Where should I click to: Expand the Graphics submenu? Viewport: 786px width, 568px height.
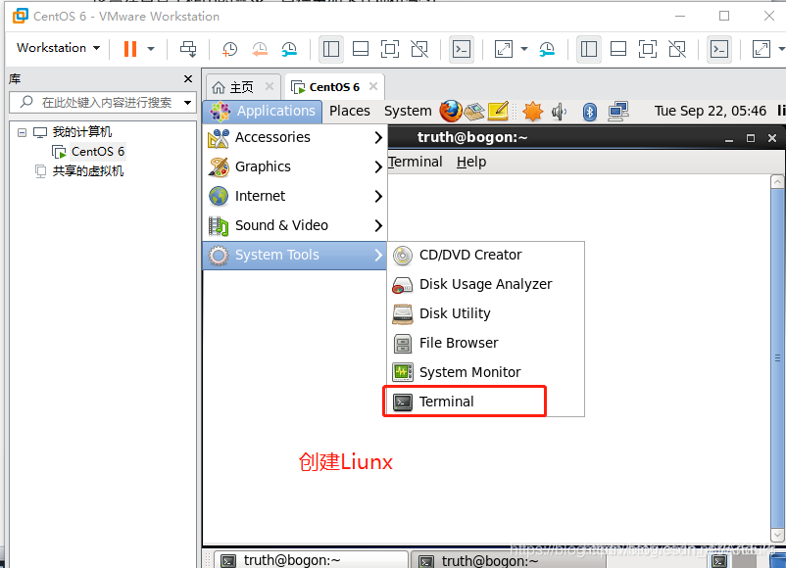(296, 166)
